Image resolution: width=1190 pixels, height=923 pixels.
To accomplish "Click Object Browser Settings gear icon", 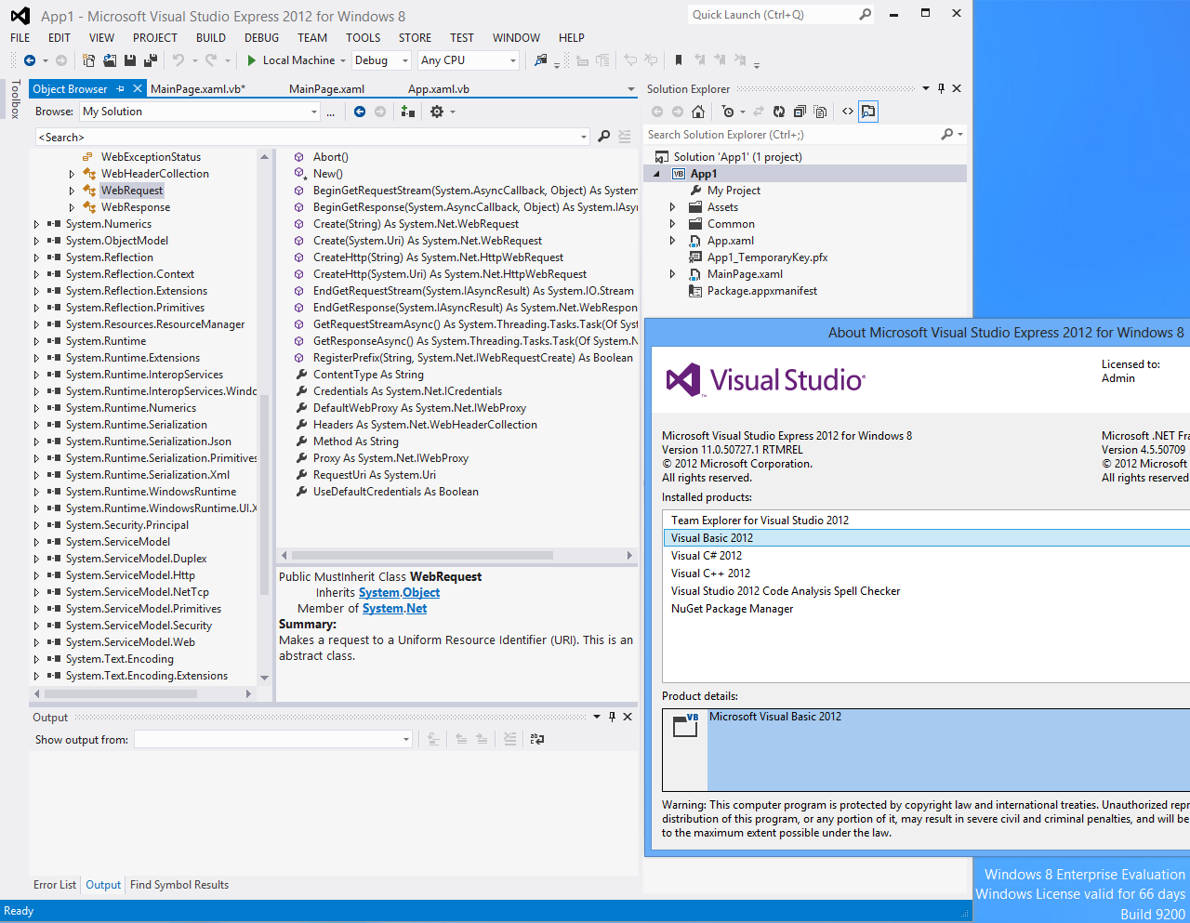I will point(437,112).
